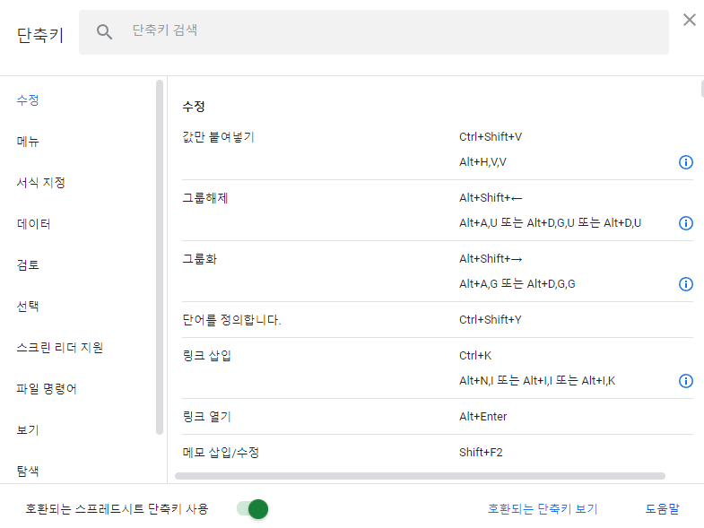Select the 메뉴 category
Image resolution: width=704 pixels, height=528 pixels.
[28, 142]
